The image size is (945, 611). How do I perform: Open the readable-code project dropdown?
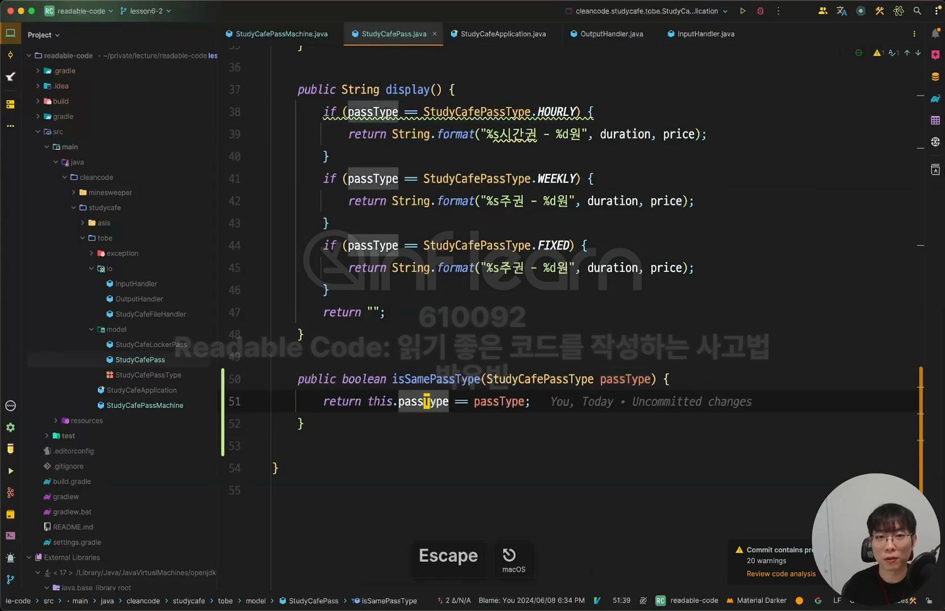(79, 11)
